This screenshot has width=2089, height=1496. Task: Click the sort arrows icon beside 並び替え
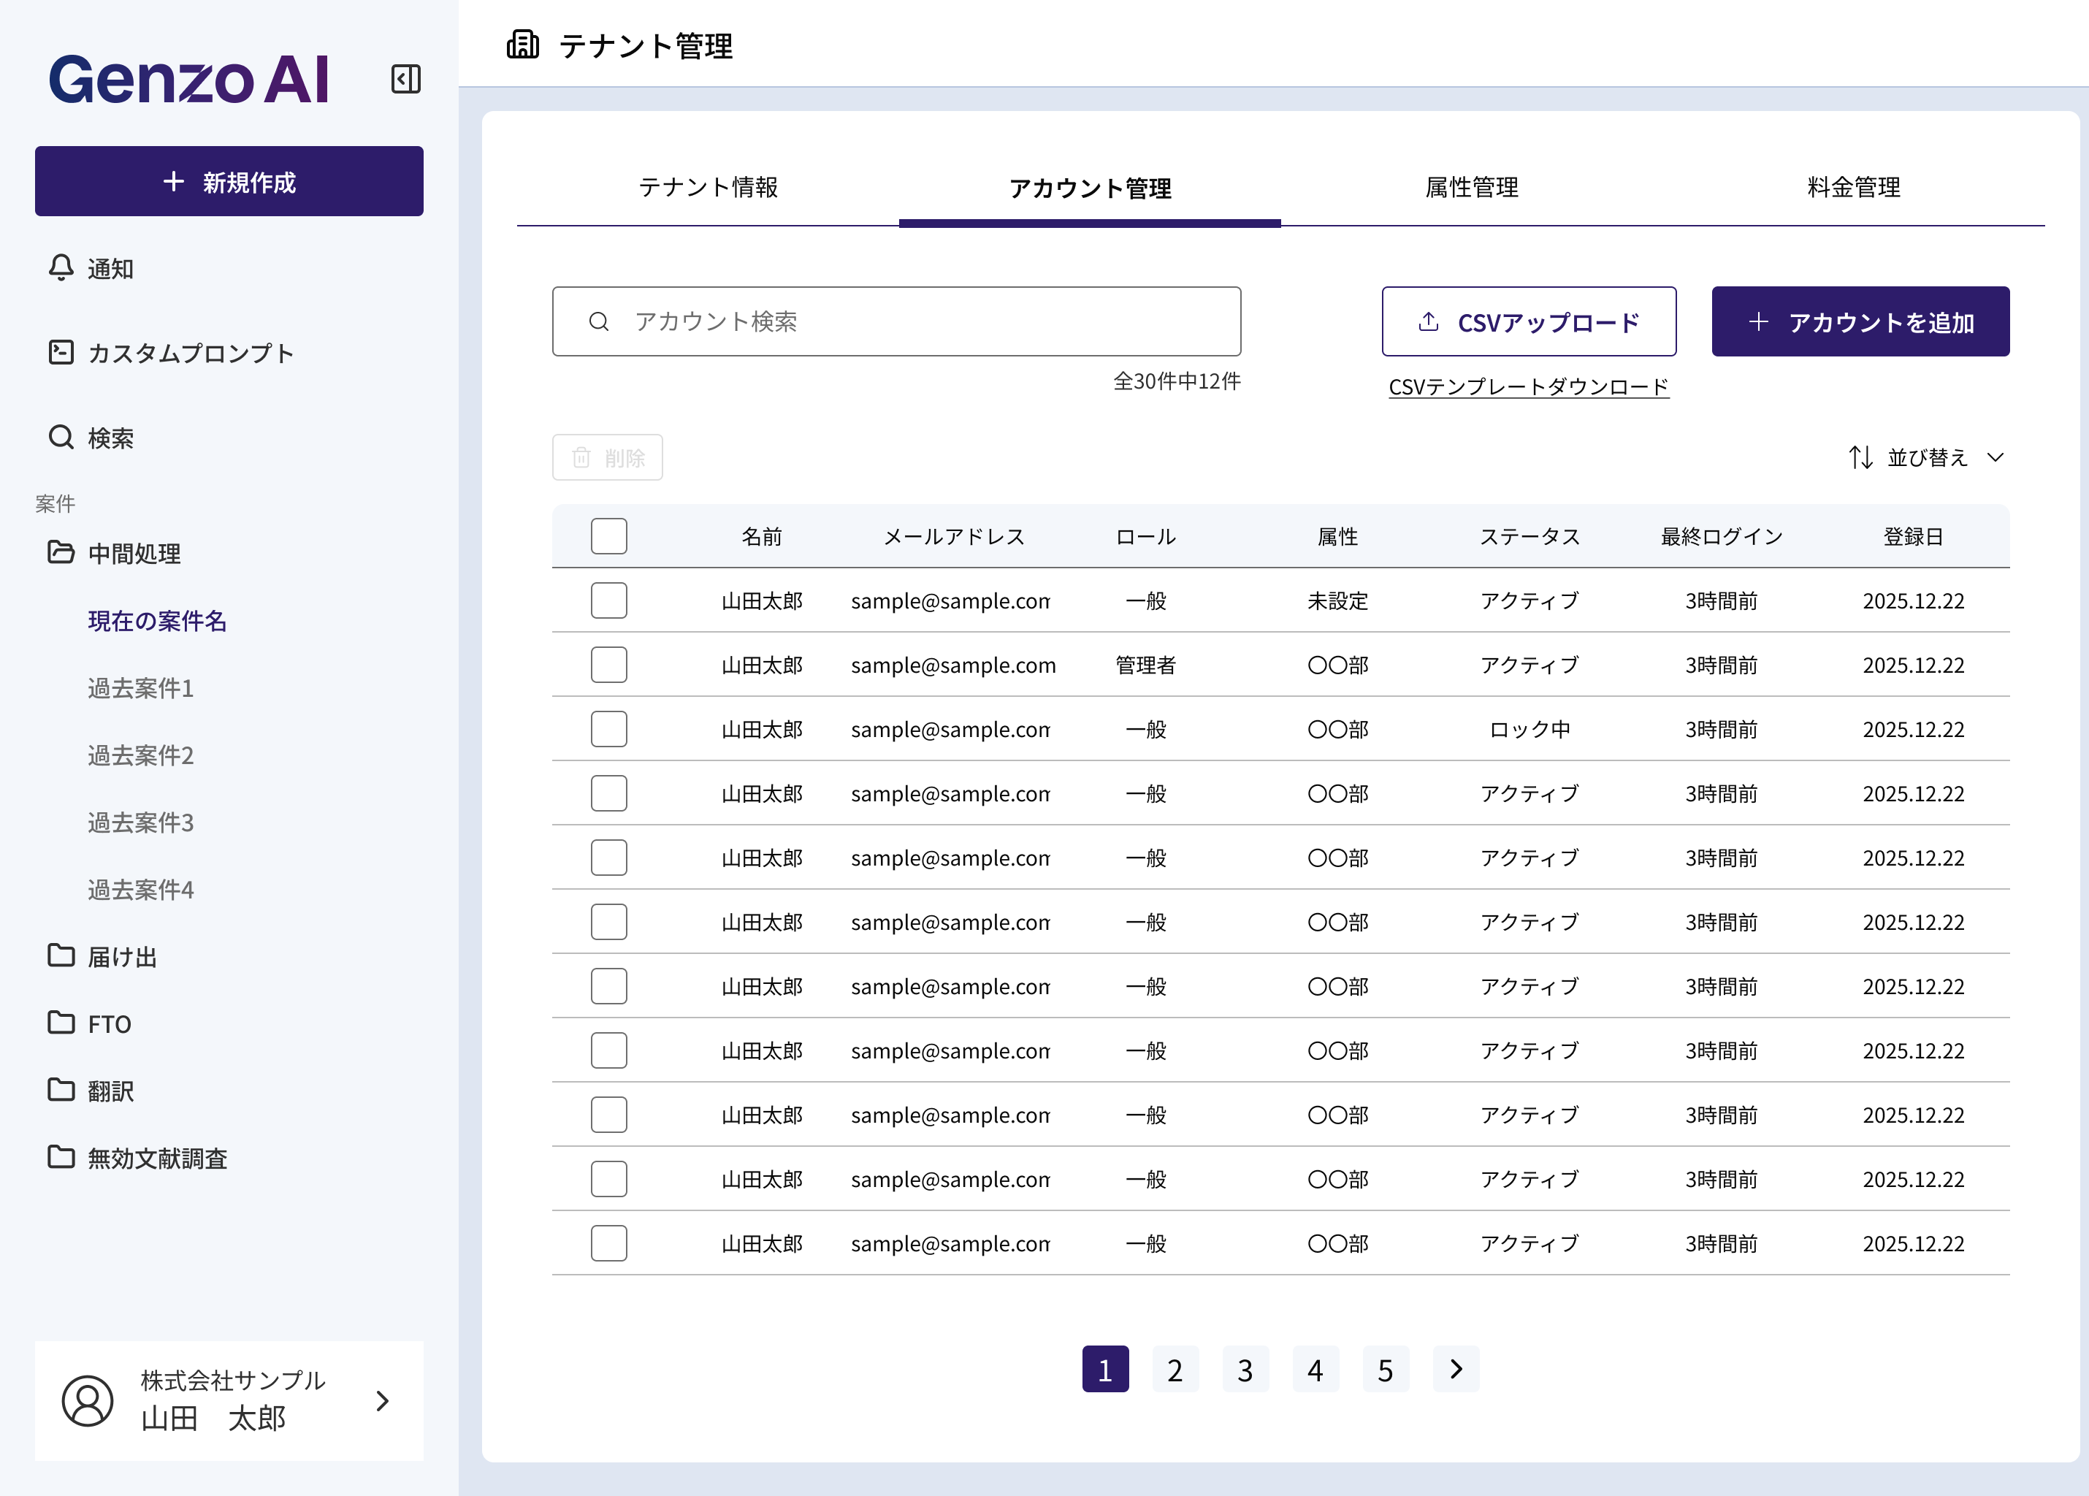tap(1860, 457)
